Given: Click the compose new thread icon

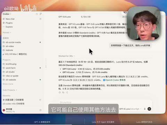Looking at the screenshot, I should pos(40,14).
